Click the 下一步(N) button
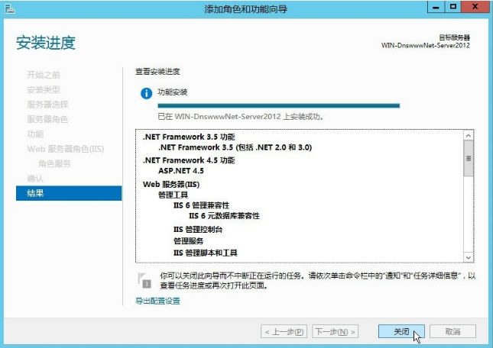 pyautogui.click(x=336, y=331)
